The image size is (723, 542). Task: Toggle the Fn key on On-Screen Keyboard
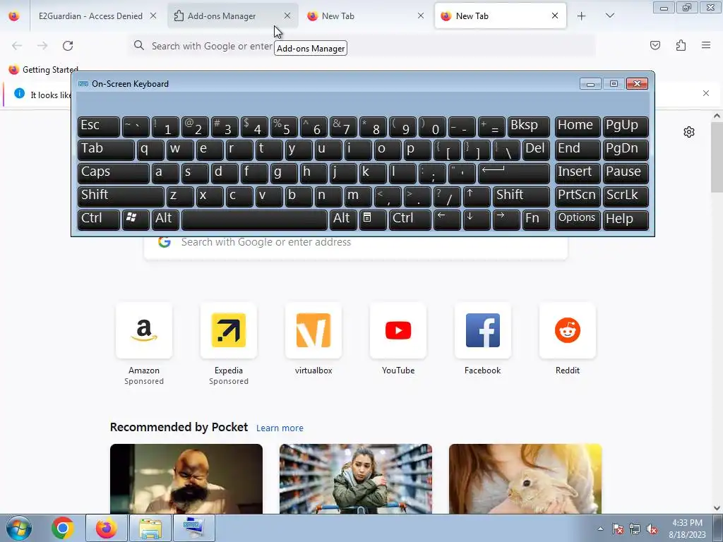tap(536, 219)
